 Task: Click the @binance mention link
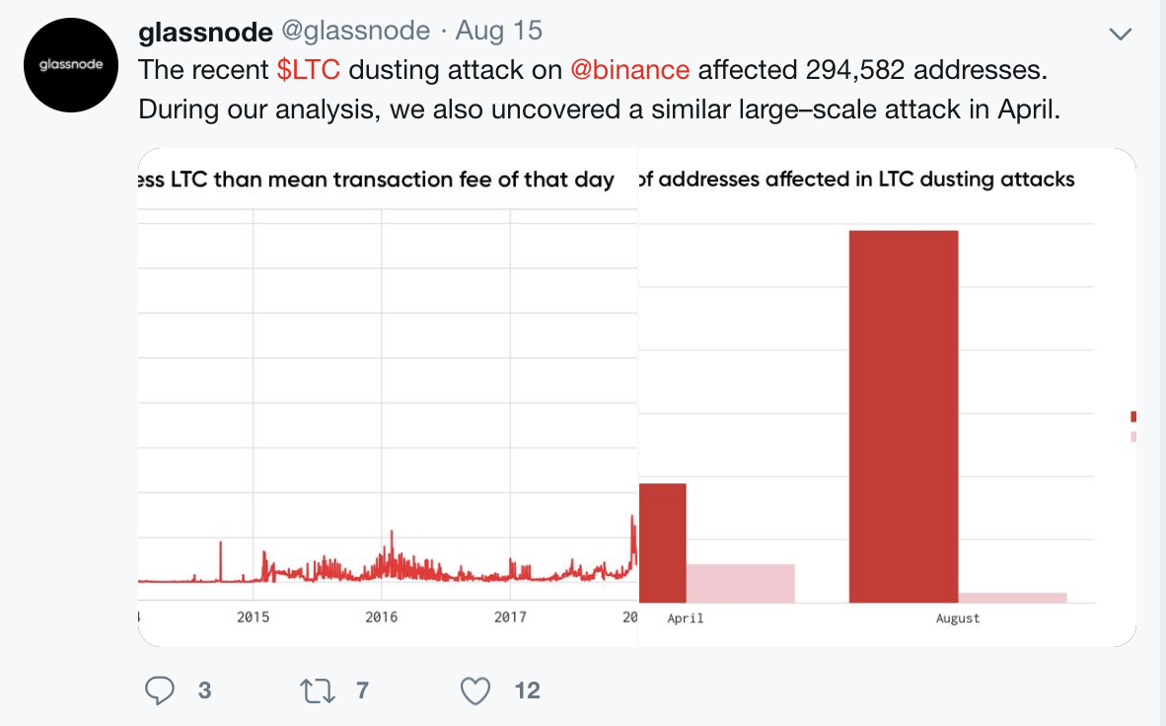[x=630, y=70]
